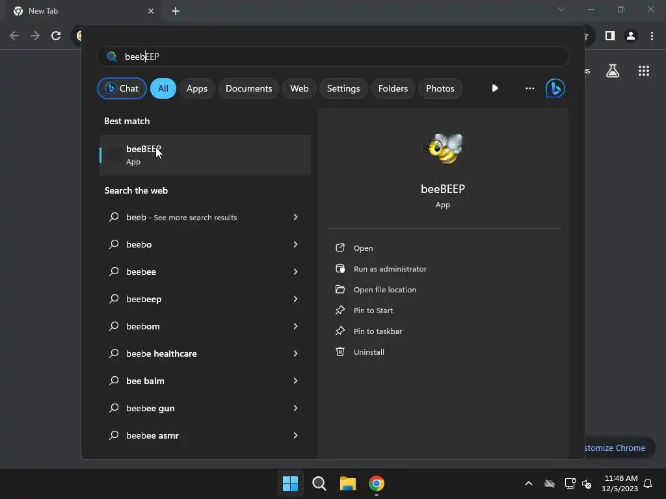Viewport: 666px width, 499px height.
Task: Switch to the Apps filter
Action: pos(196,88)
